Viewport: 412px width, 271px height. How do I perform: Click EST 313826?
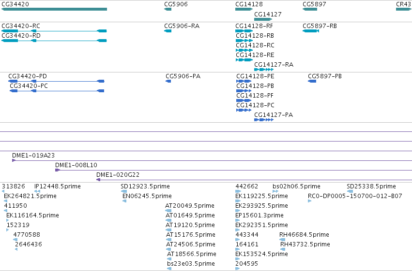pyautogui.click(x=3, y=191)
